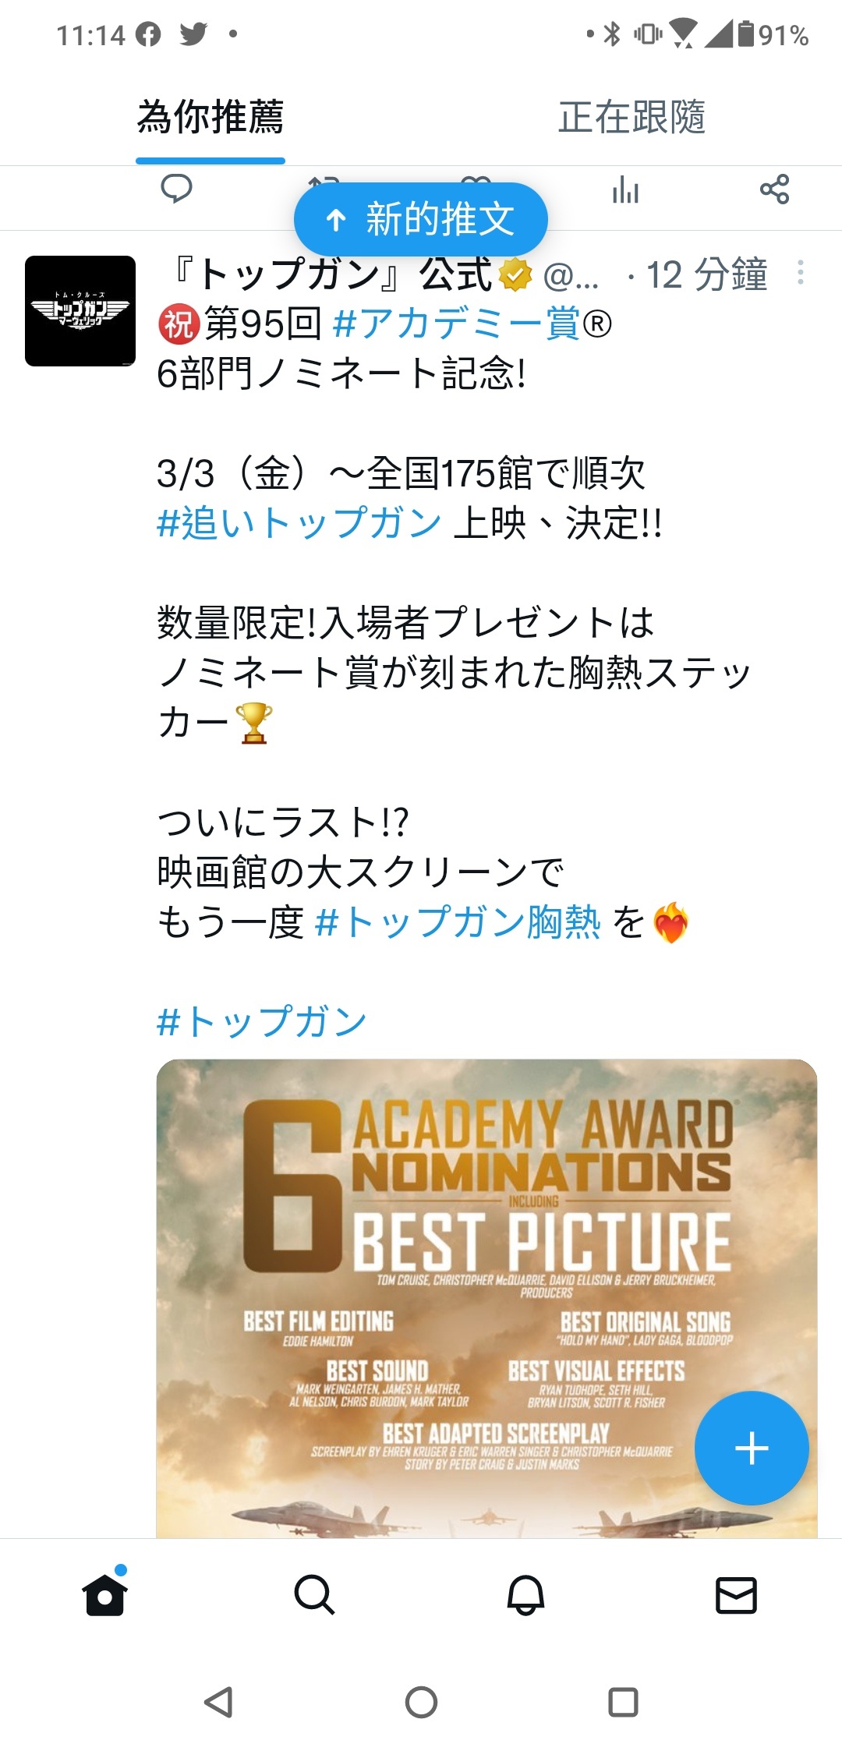Open the Academy Award nominations image
Viewport: 842px width, 1751px height.
[486, 1298]
